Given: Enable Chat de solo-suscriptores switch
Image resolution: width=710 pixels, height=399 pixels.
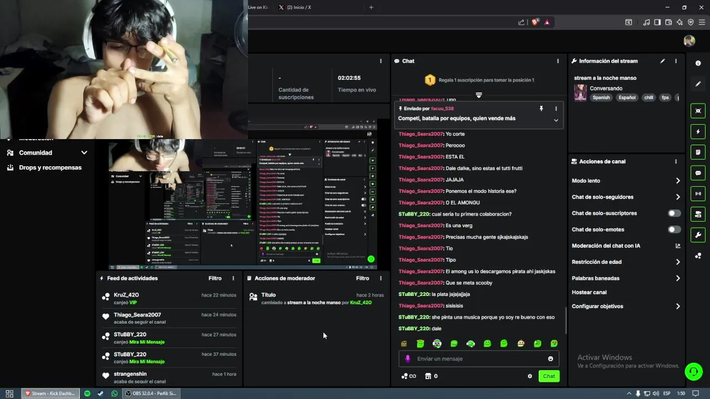Looking at the screenshot, I should (x=674, y=213).
